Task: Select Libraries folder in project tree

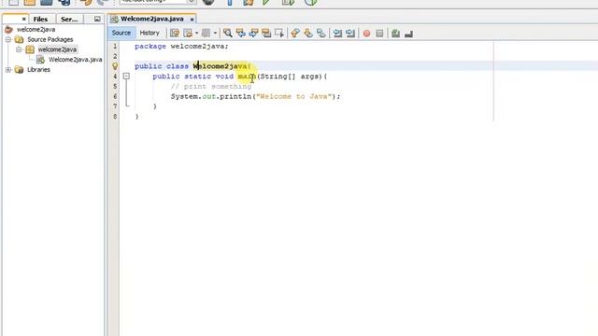Action: click(x=38, y=69)
